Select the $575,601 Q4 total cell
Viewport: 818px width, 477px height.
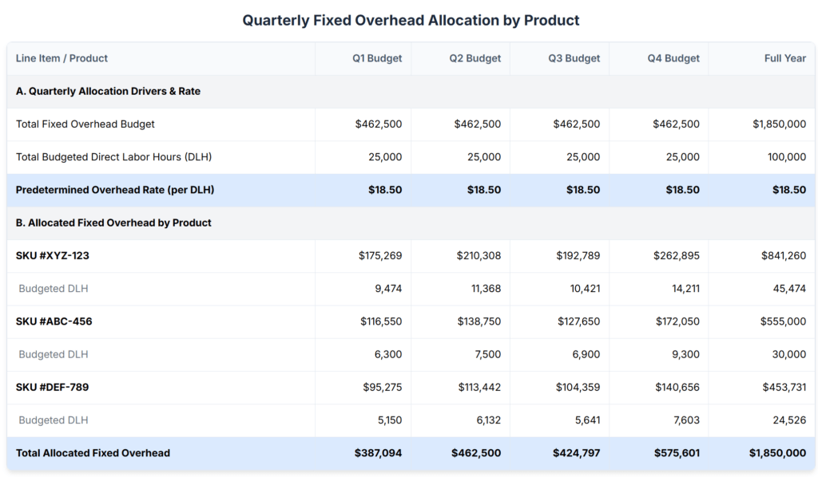click(677, 453)
